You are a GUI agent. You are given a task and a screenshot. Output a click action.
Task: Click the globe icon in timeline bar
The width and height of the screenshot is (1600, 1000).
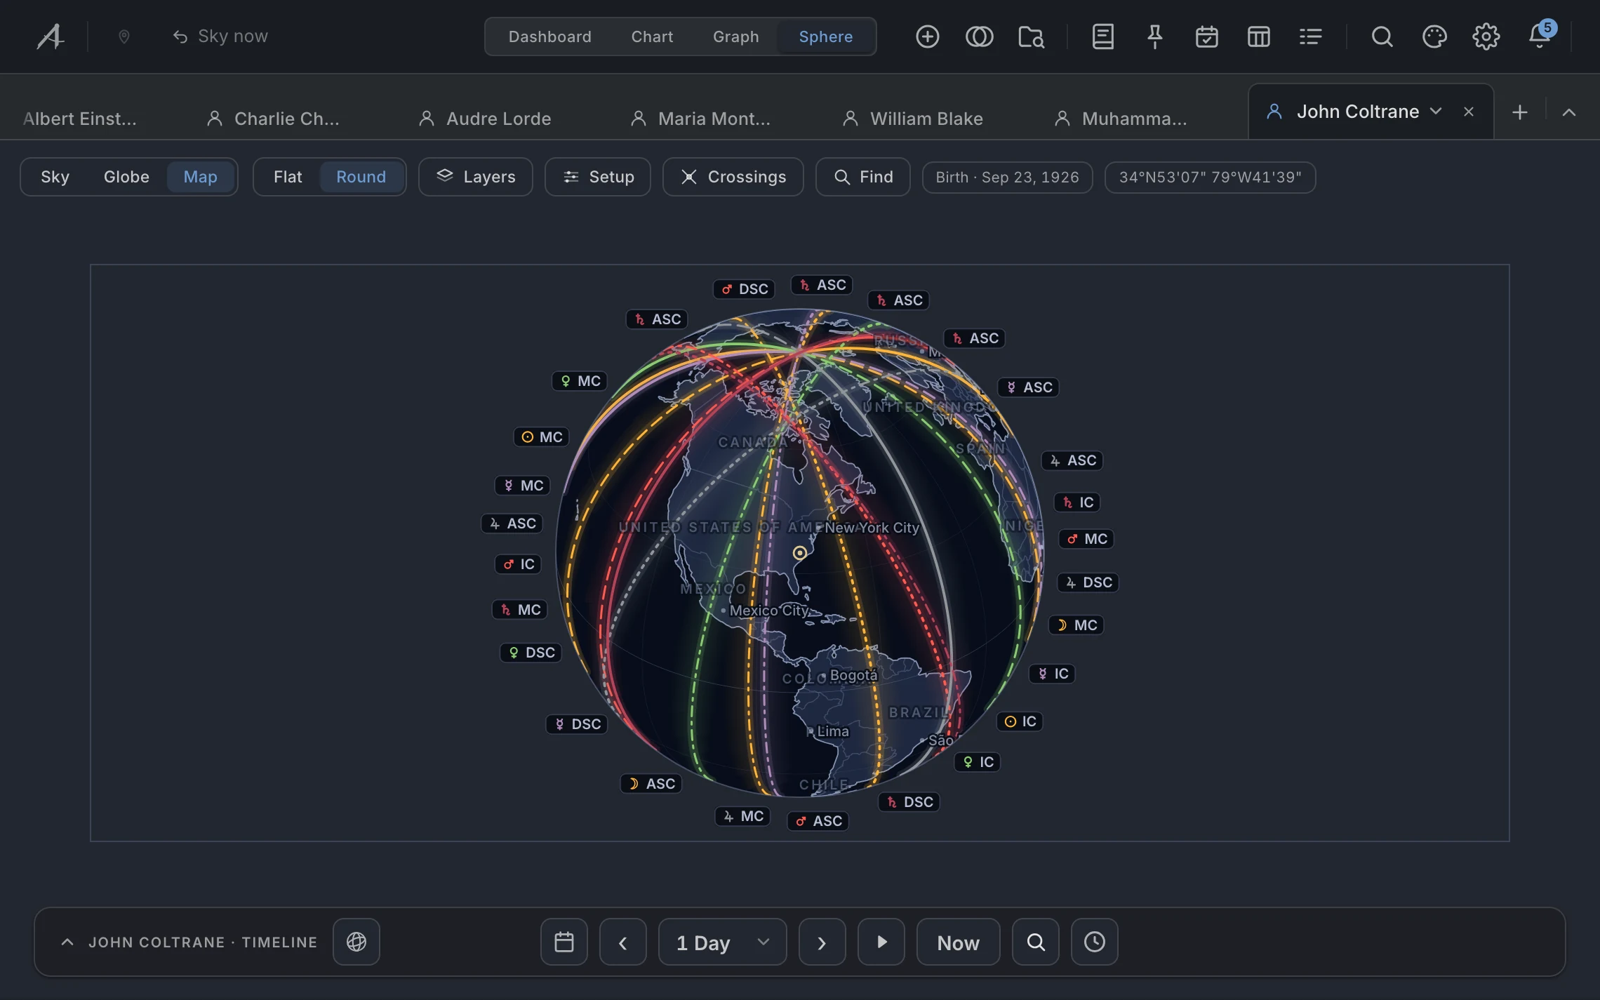356,942
